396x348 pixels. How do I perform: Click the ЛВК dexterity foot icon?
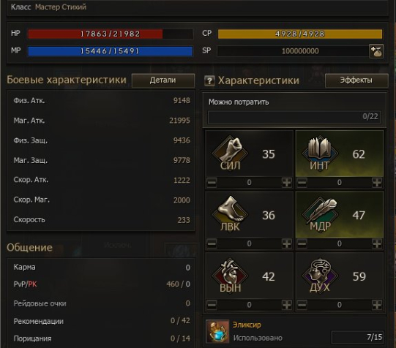click(230, 213)
